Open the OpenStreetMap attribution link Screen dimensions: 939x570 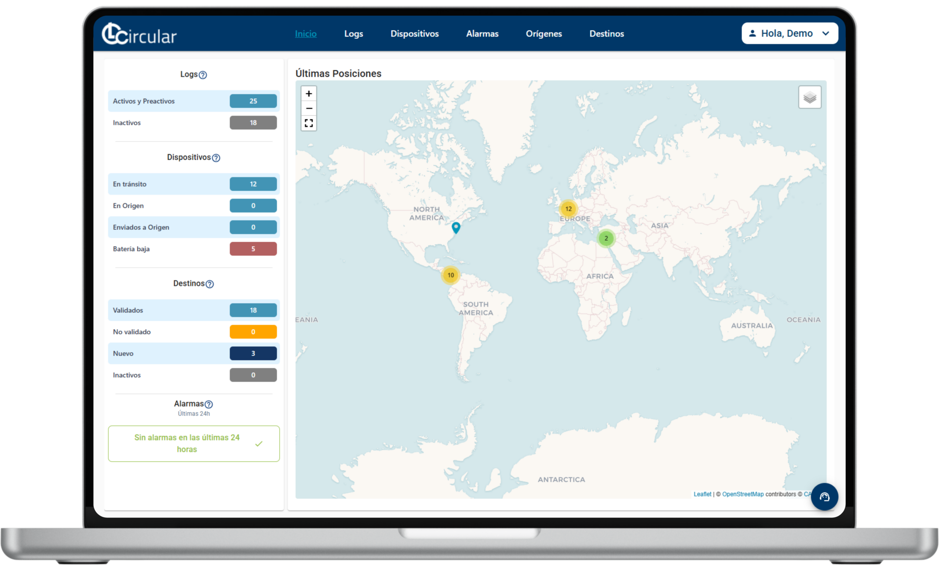(x=742, y=494)
